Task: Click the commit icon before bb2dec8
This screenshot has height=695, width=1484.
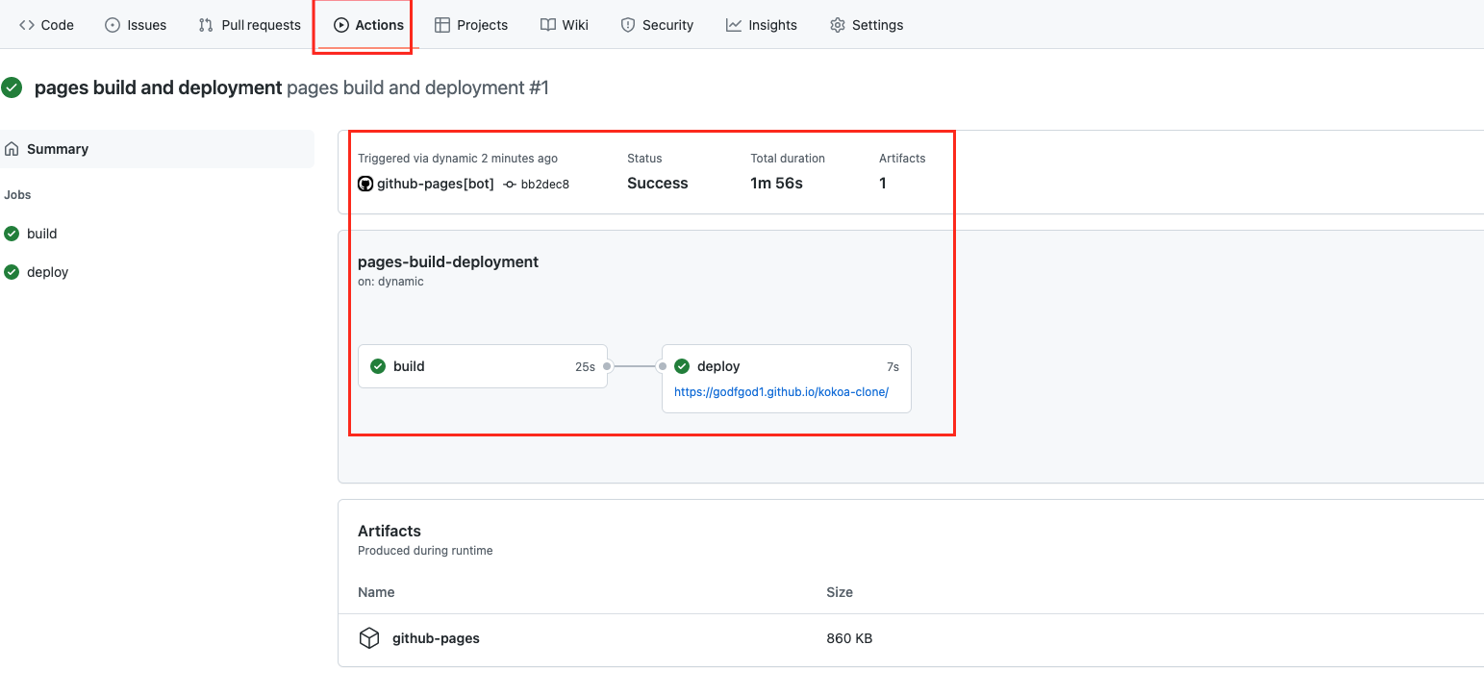Action: click(x=510, y=184)
